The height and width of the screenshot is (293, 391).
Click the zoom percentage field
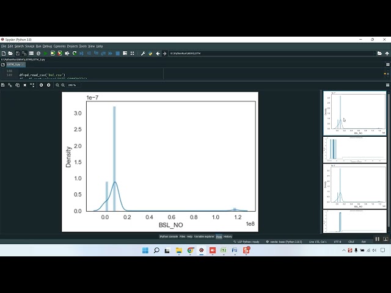pyautogui.click(x=73, y=85)
